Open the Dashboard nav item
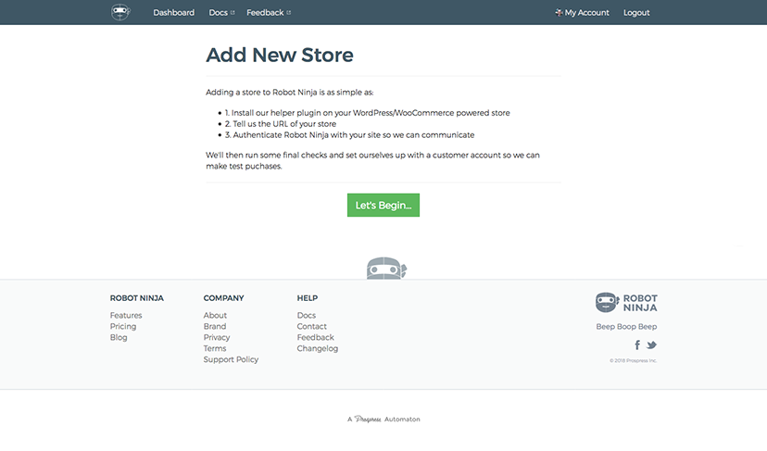Image resolution: width=767 pixels, height=451 pixels. click(173, 13)
